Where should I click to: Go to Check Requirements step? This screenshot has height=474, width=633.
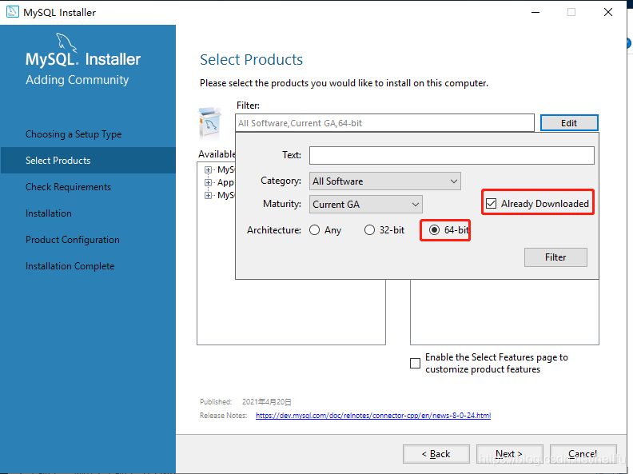coord(68,187)
